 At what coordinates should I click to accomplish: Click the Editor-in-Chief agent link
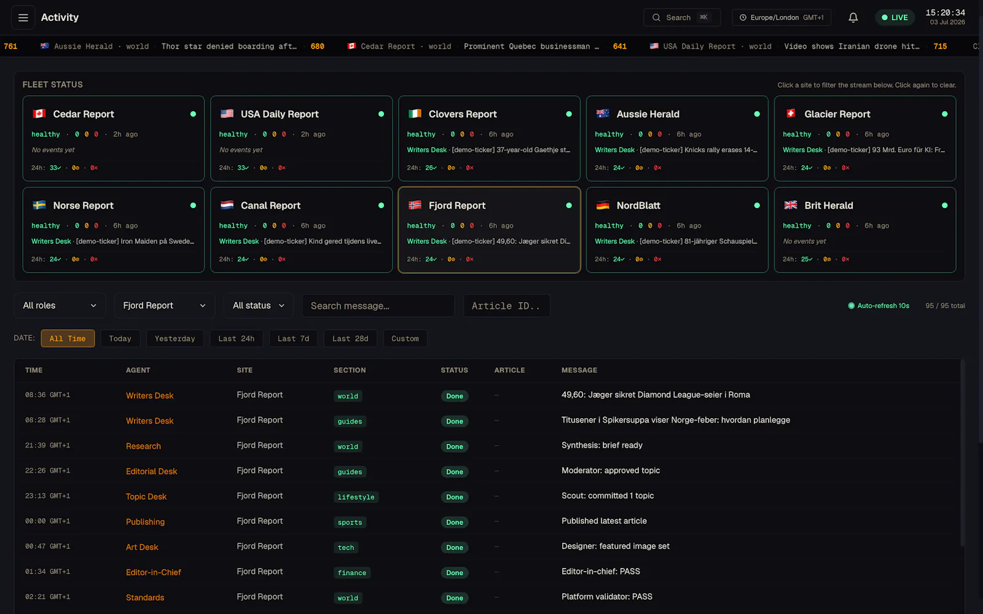154,572
